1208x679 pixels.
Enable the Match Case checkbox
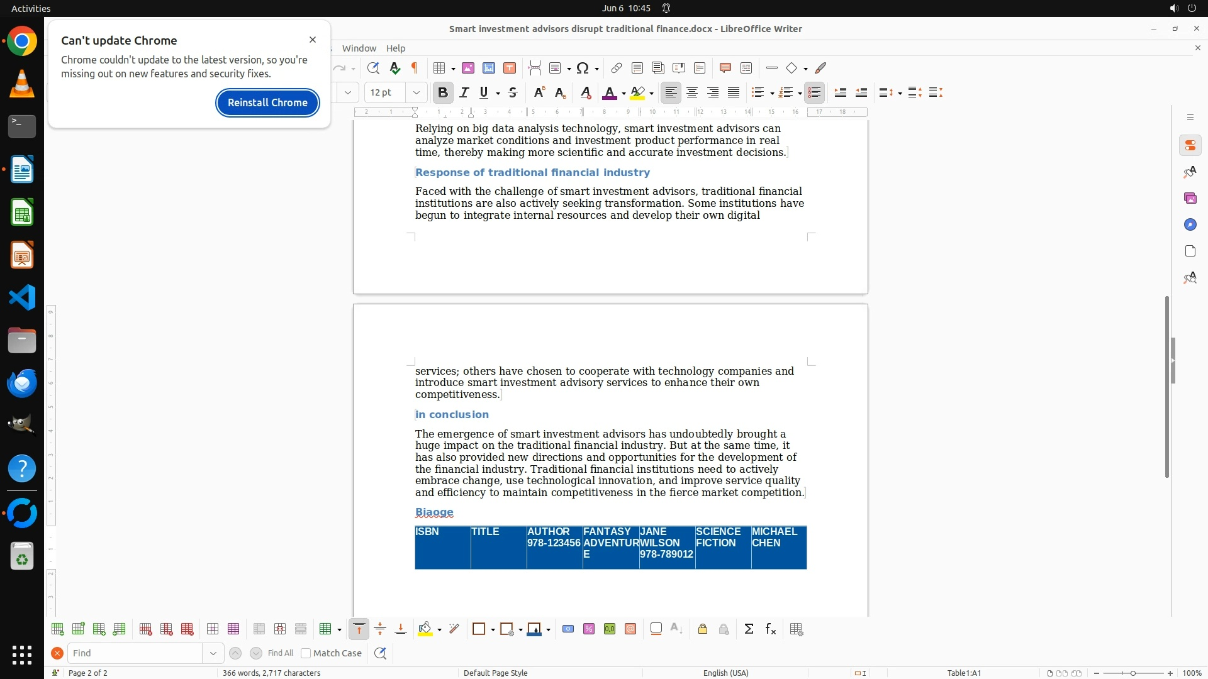[x=306, y=653]
